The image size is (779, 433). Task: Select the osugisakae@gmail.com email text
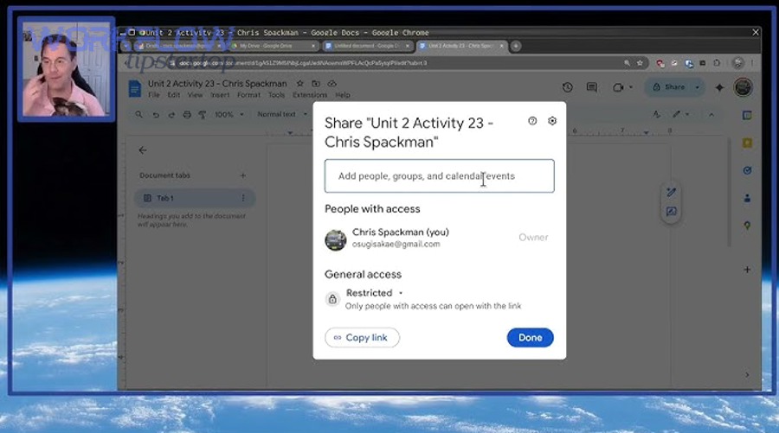(396, 244)
